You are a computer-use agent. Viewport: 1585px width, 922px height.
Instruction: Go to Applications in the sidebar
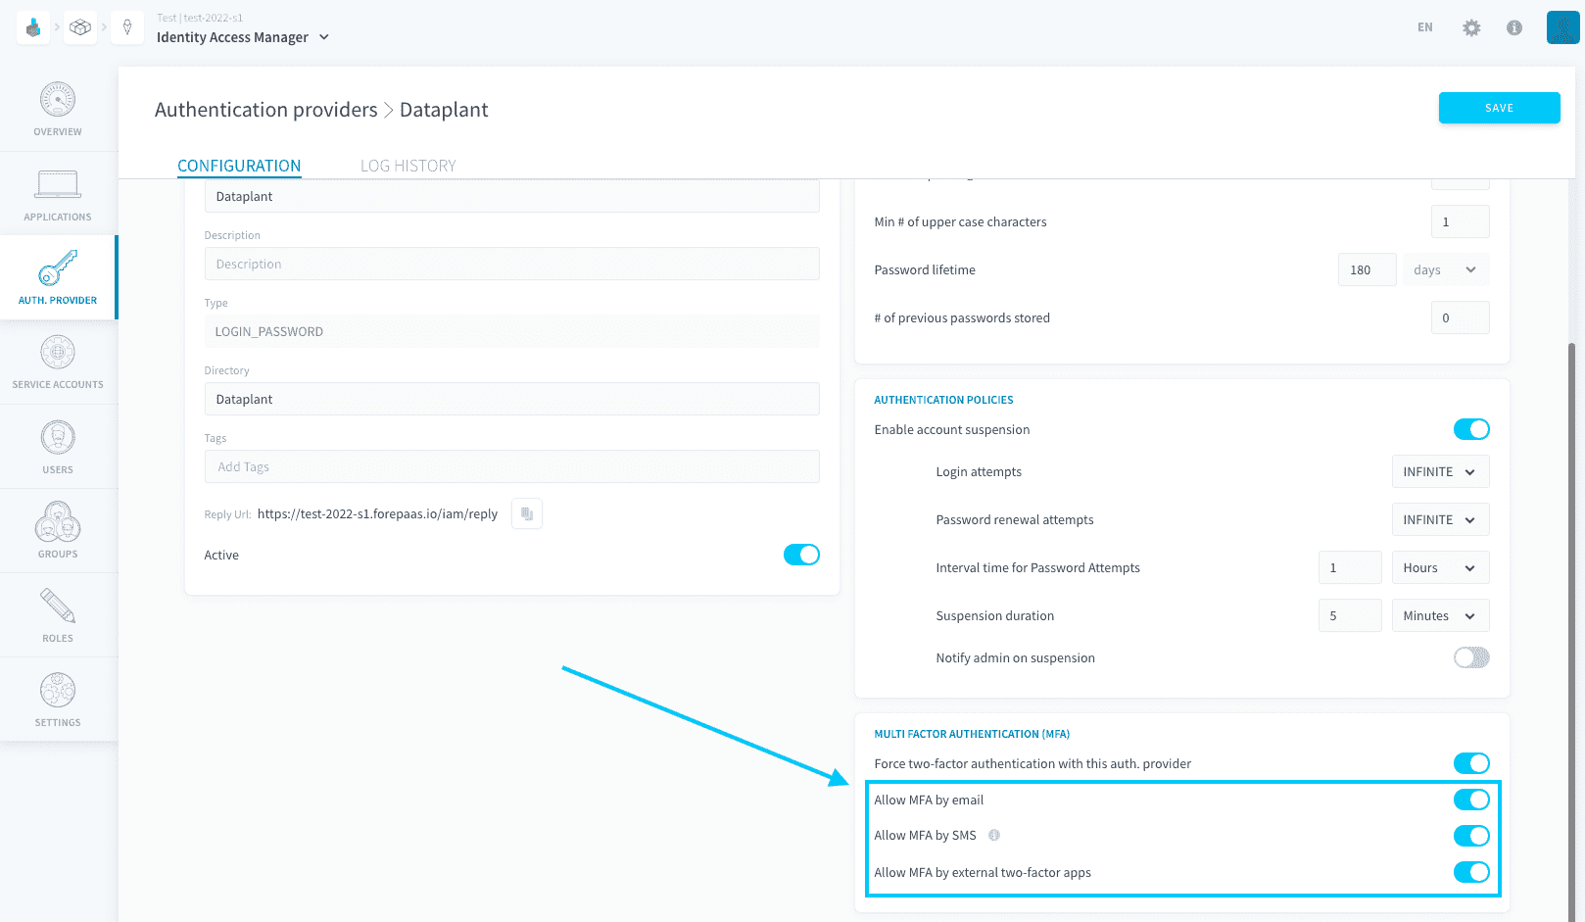tap(58, 194)
